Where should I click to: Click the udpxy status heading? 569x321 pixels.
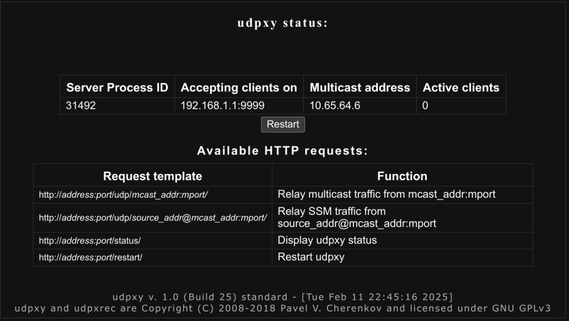(x=283, y=23)
